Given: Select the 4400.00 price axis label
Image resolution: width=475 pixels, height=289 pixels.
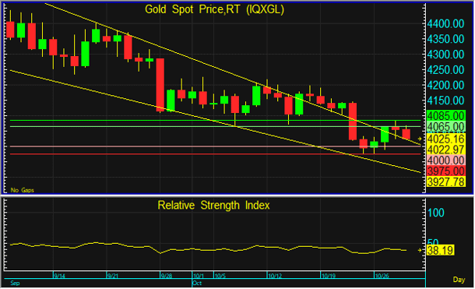Looking at the screenshot, I should (x=445, y=23).
